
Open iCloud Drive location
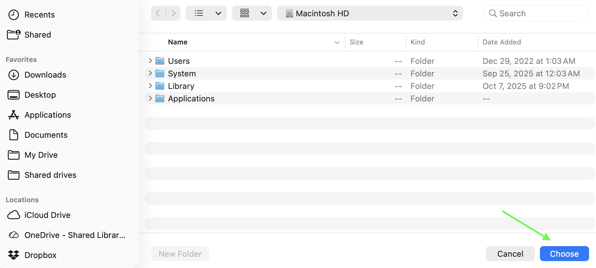[47, 215]
